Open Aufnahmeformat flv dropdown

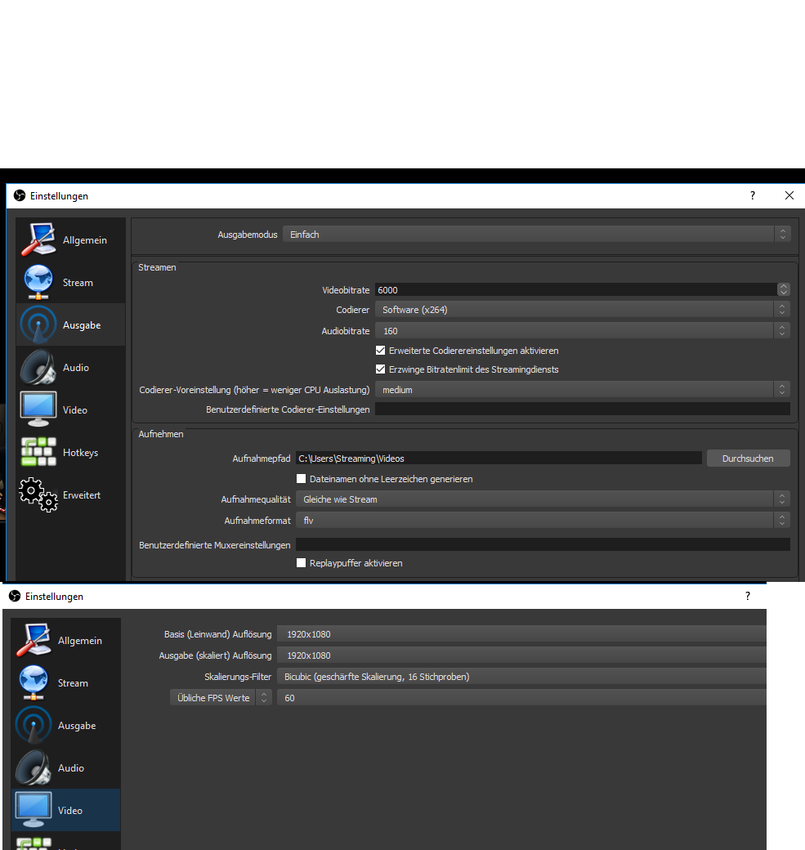[x=543, y=521]
